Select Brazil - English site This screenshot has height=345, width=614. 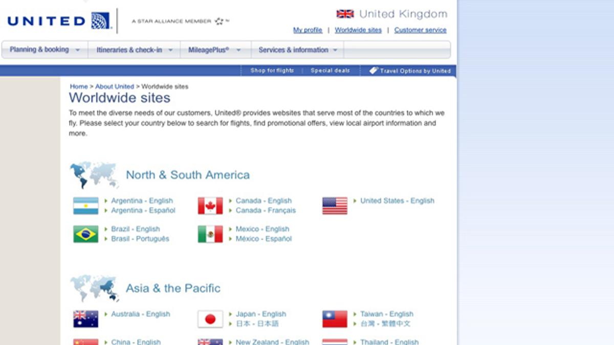click(136, 229)
